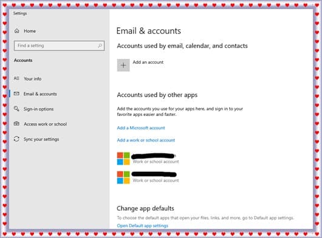Viewport: 322px width, 238px height.
Task: Click into the Find a setting box
Action: click(x=59, y=46)
